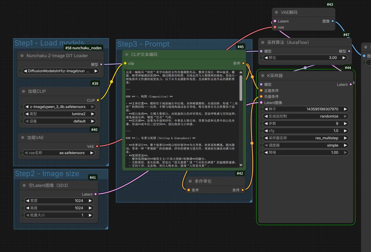
Task: Collapse the 加载VAE node using its dot
Action: 23,138
